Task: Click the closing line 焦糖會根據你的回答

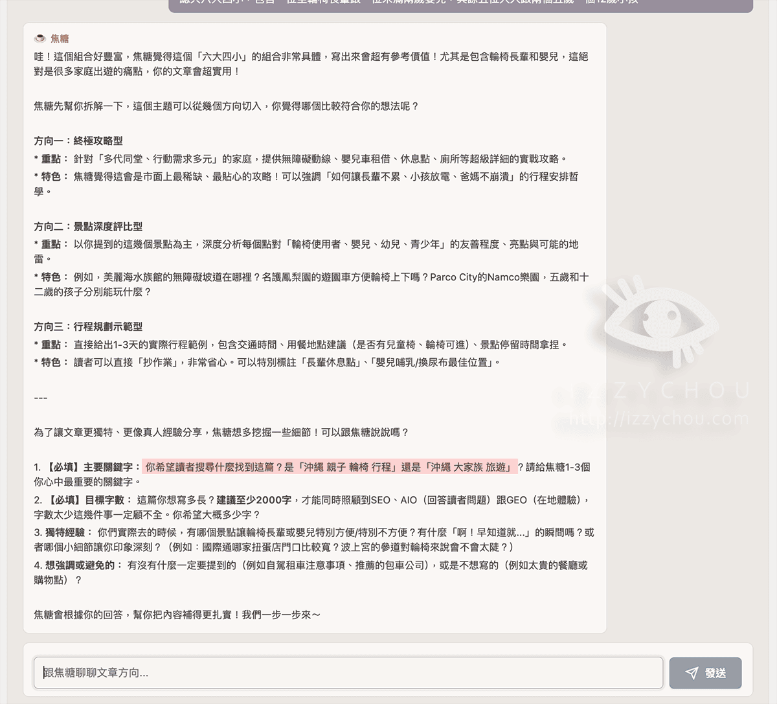Action: click(177, 615)
